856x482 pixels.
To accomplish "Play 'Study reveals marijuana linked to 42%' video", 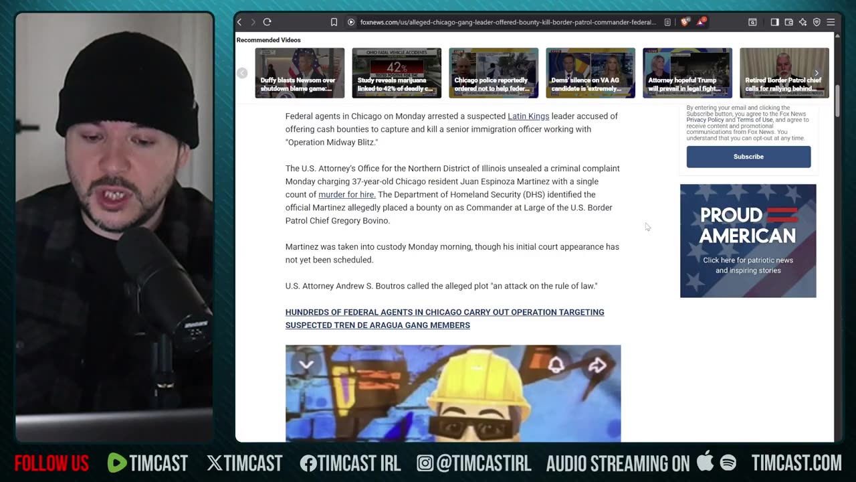I will tap(397, 73).
